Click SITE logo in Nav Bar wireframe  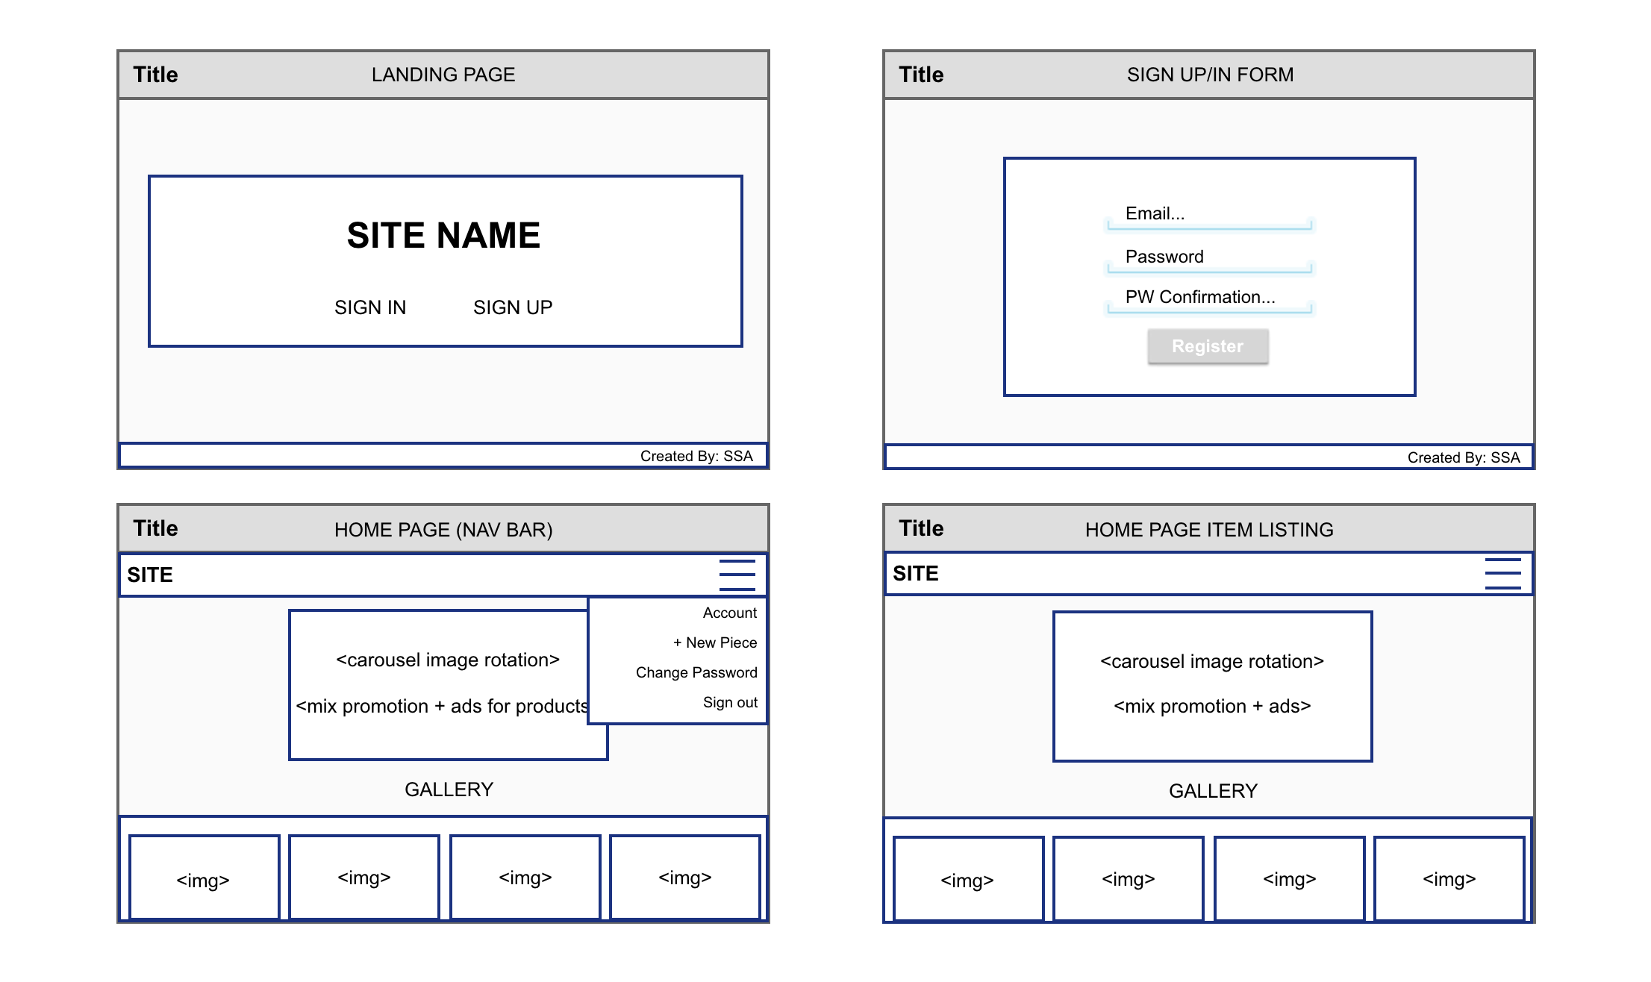(x=150, y=575)
